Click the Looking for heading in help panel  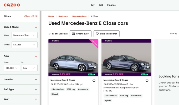click(x=169, y=76)
